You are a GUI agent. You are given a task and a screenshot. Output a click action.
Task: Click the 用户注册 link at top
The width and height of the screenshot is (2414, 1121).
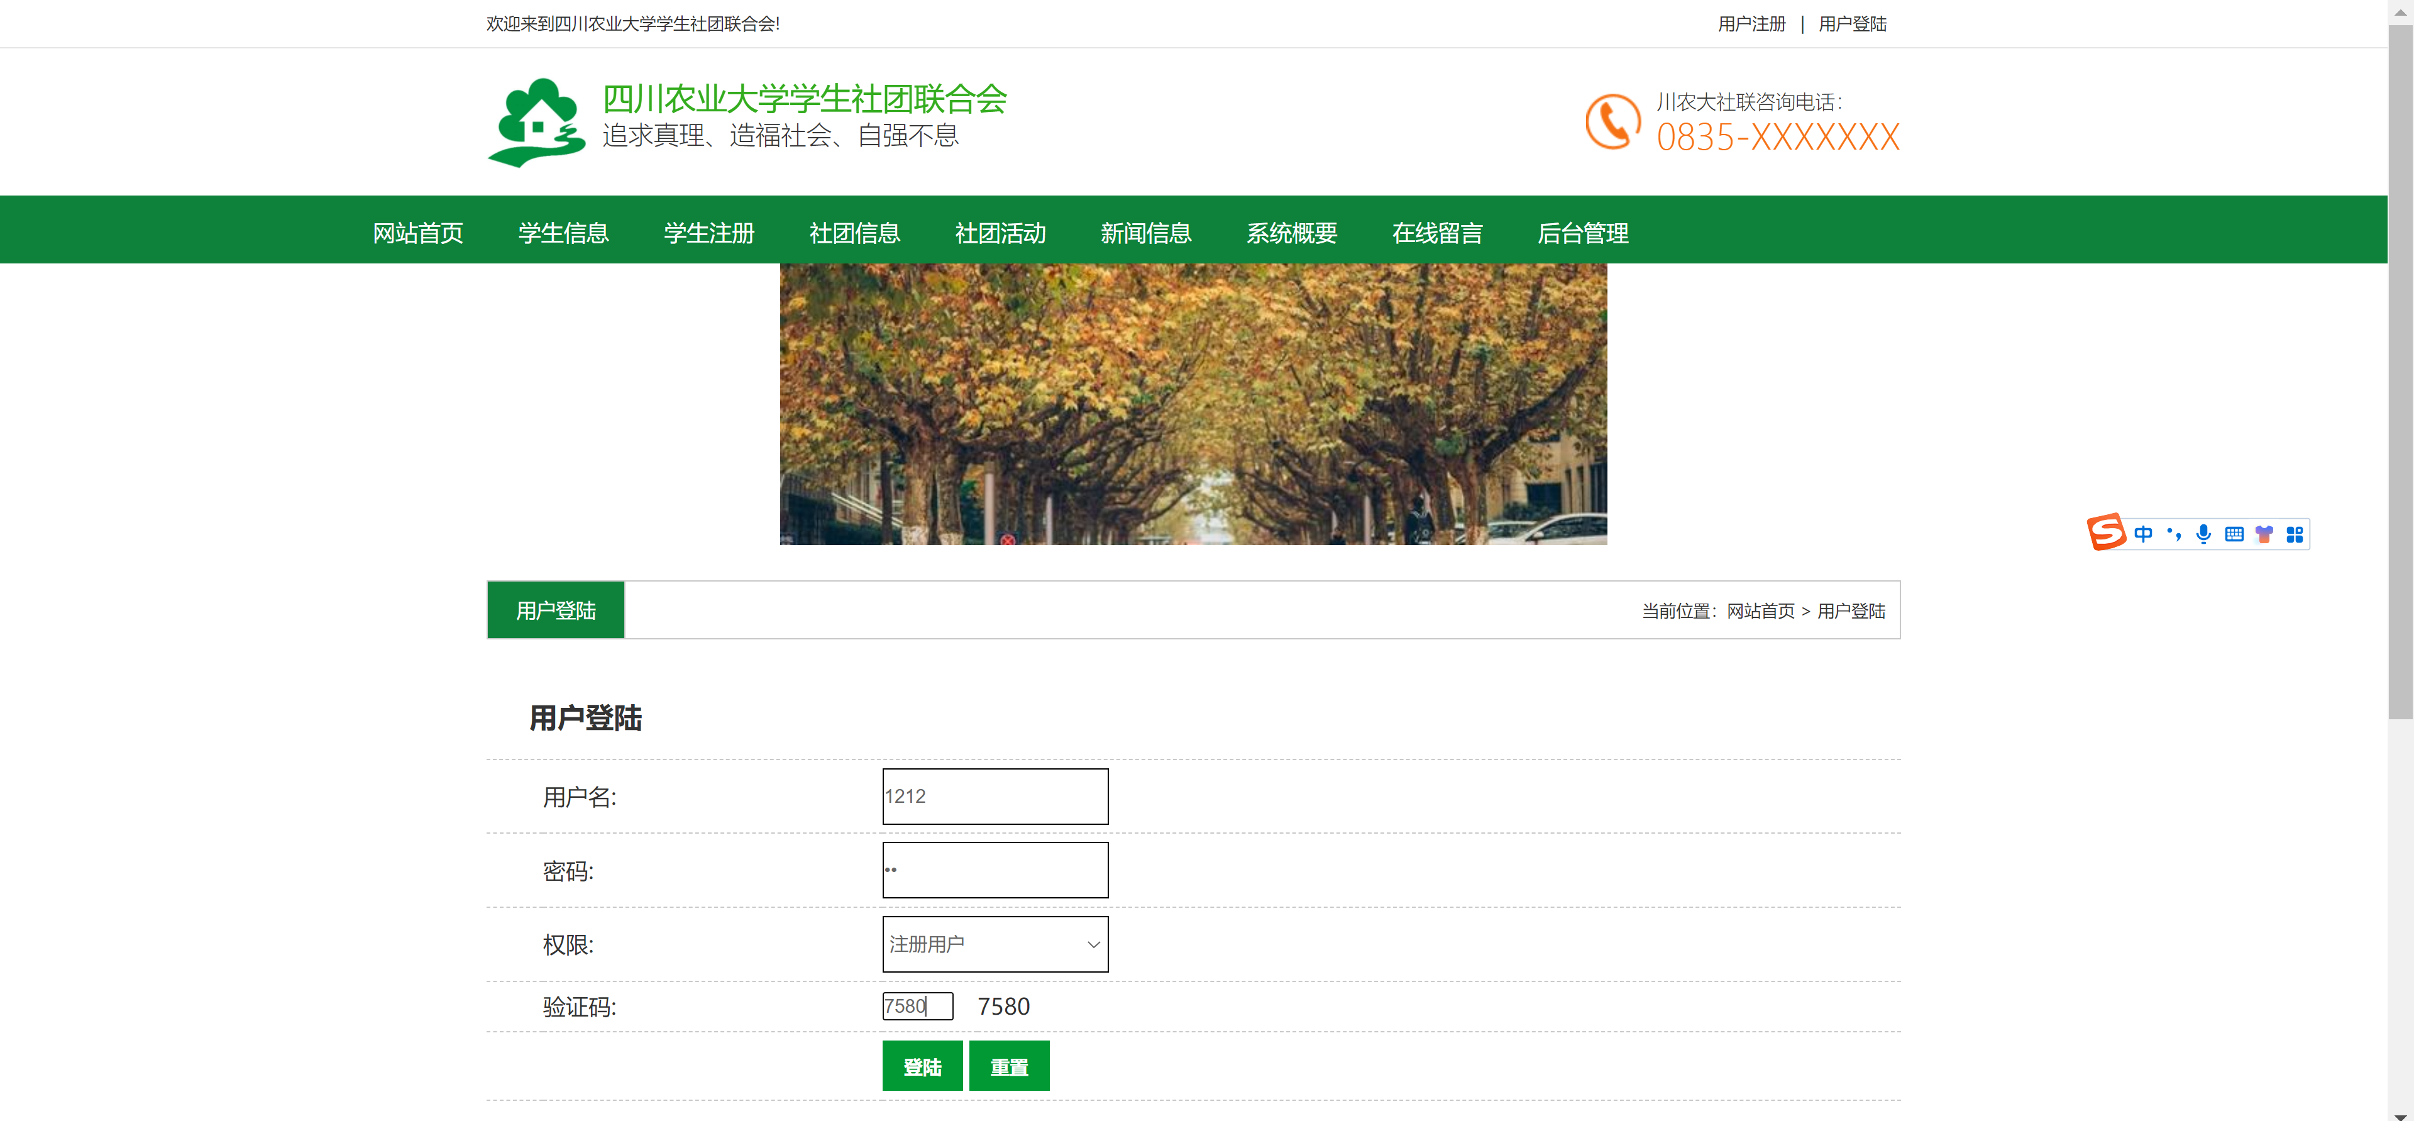(x=1751, y=23)
